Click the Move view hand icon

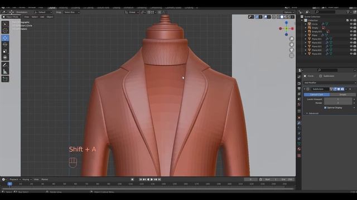pos(291,44)
